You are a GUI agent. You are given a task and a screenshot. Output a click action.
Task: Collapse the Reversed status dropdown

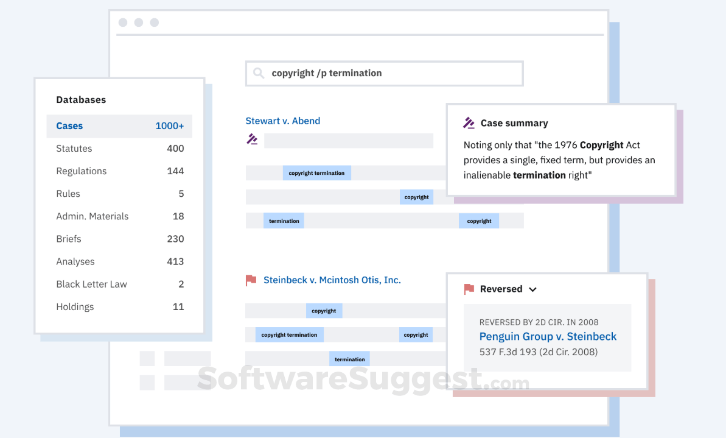click(x=534, y=289)
